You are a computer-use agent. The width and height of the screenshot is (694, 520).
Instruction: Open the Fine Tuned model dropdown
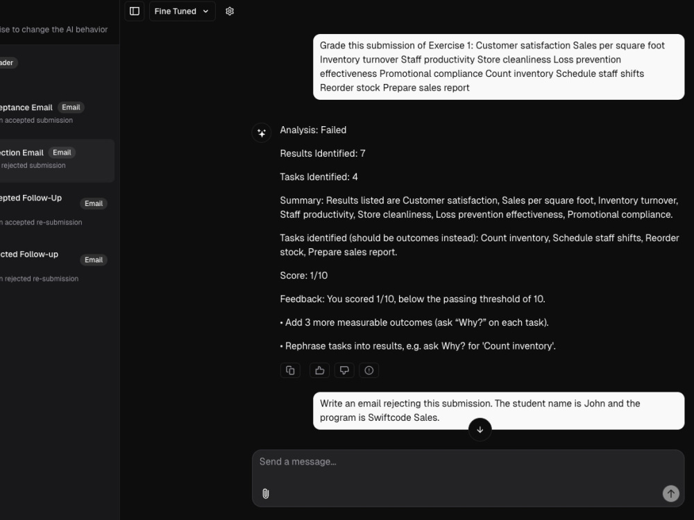tap(182, 11)
